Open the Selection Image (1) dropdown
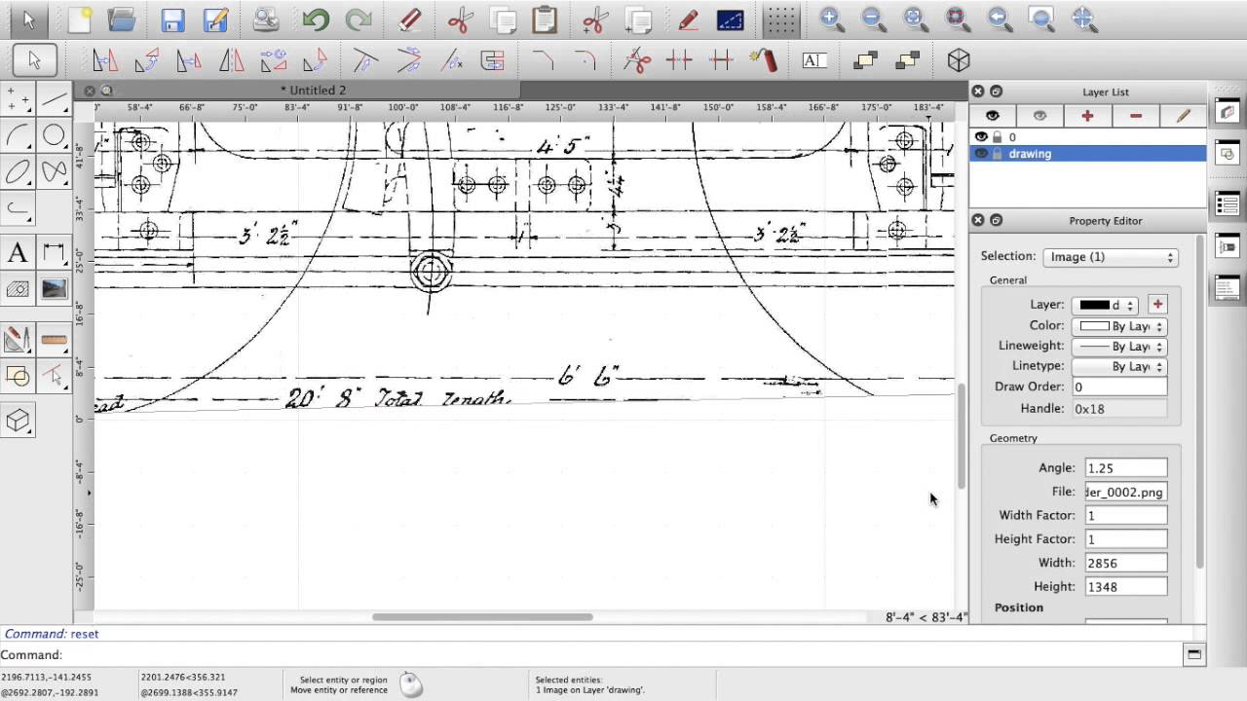The image size is (1247, 701). point(1110,257)
